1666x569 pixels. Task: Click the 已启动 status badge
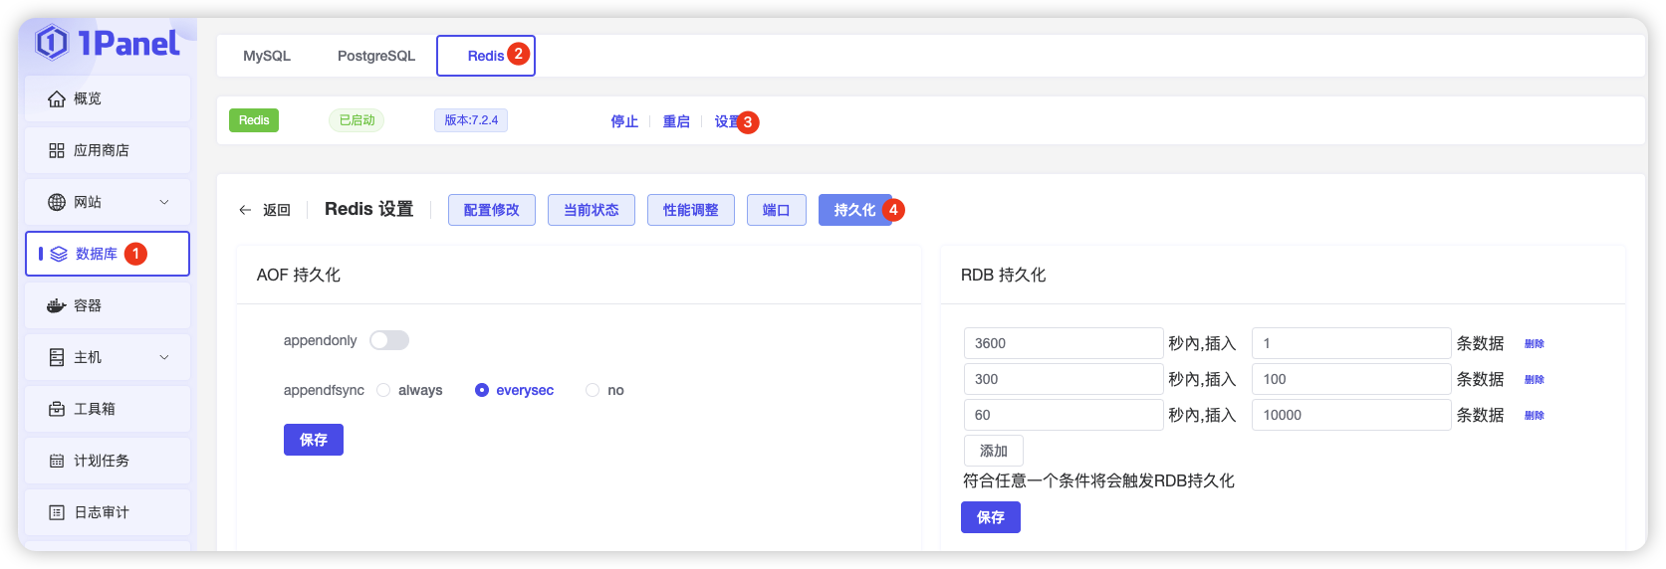click(x=357, y=120)
